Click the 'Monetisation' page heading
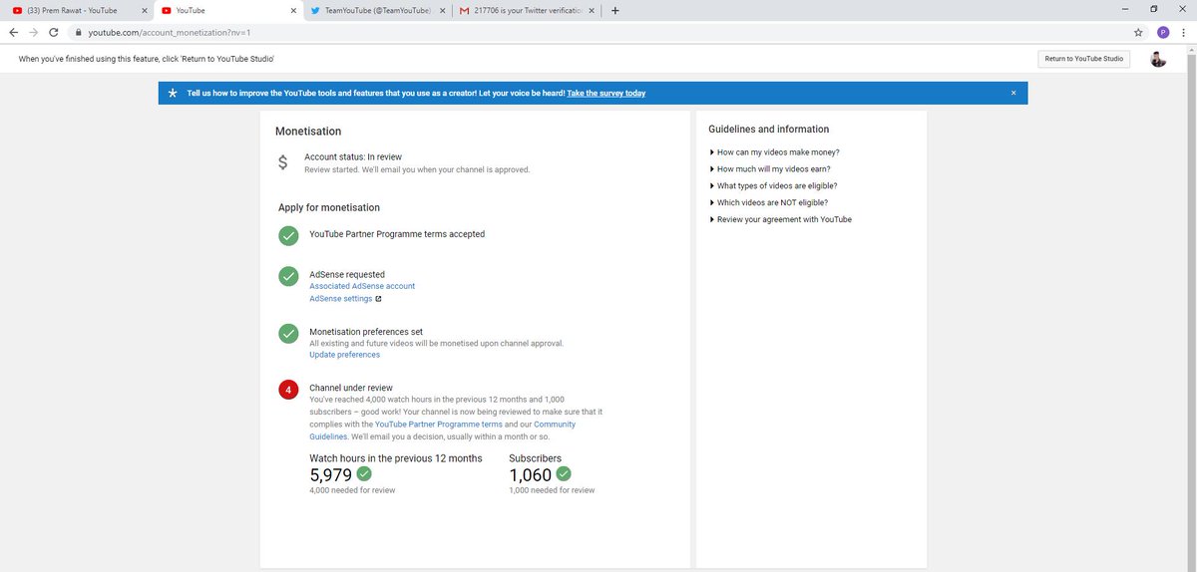The width and height of the screenshot is (1197, 572). [308, 132]
